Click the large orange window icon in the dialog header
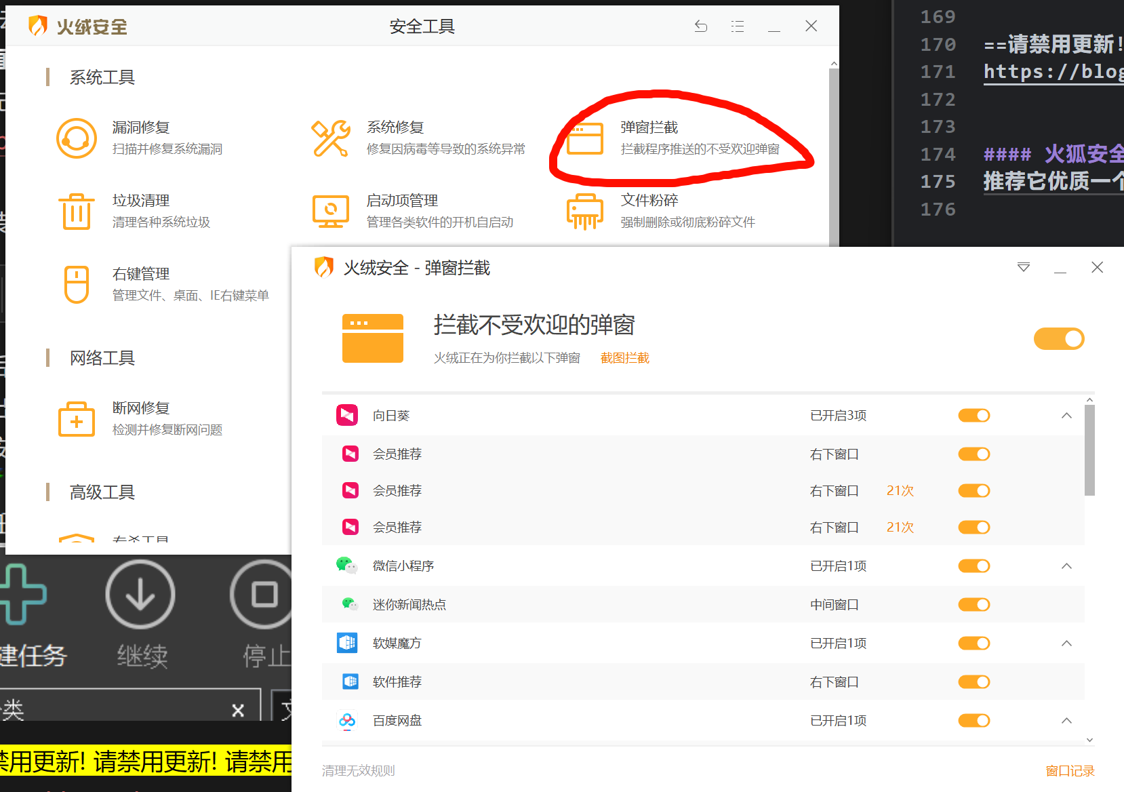 [x=373, y=338]
